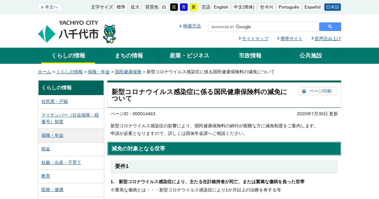
Task: Click the 減免の対象となる世帯 section heading
Action: 224,148
